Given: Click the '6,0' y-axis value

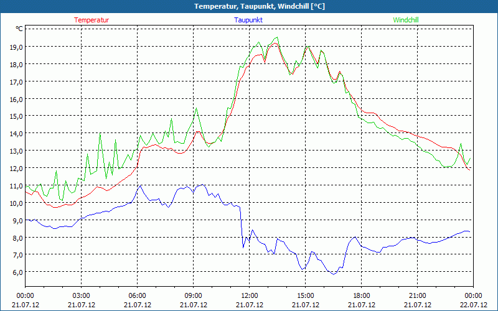Looking at the screenshot, I should [18, 272].
